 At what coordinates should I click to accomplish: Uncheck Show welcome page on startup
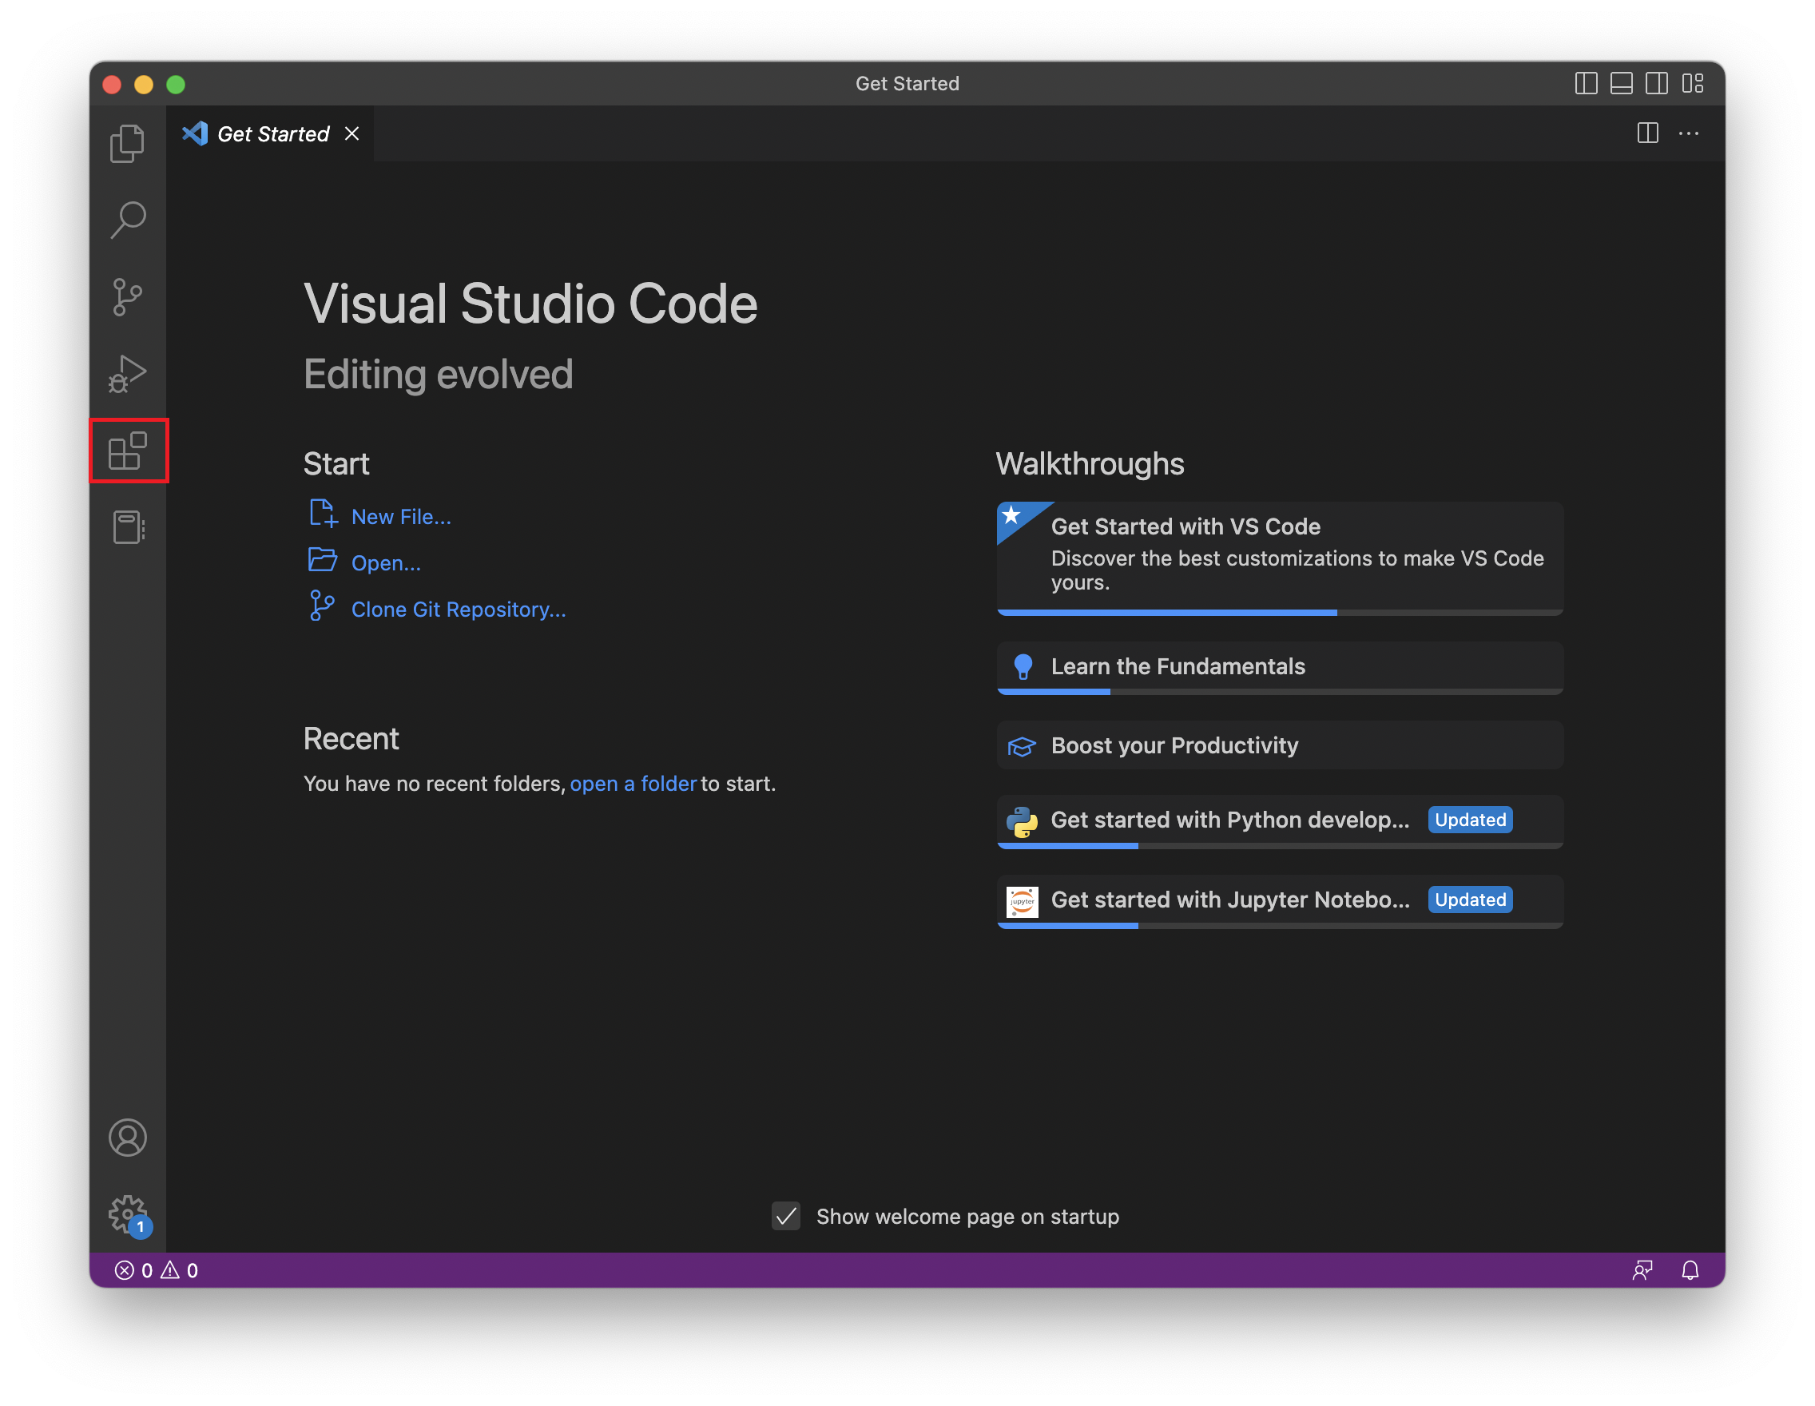[785, 1216]
